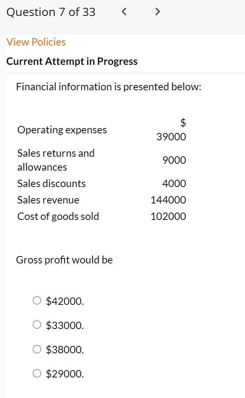
Task: Click the Question 7 of 33 heading
Action: coord(51,12)
